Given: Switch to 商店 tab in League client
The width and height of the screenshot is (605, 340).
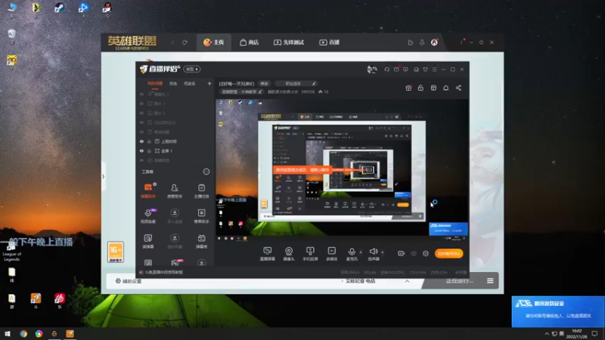Looking at the screenshot, I should pyautogui.click(x=250, y=42).
